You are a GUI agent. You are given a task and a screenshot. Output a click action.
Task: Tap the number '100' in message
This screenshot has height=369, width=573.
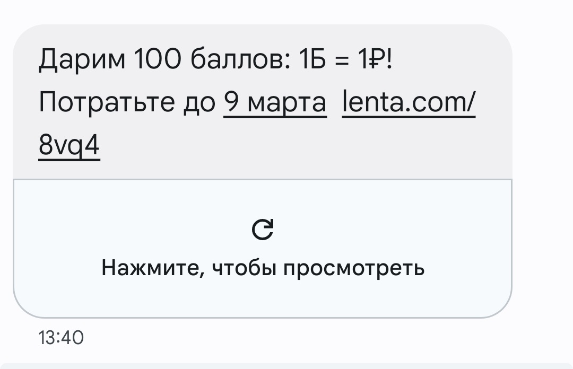click(x=158, y=59)
